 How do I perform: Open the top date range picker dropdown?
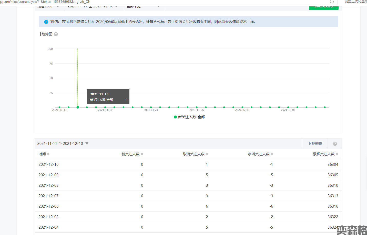pyautogui.click(x=93, y=7)
